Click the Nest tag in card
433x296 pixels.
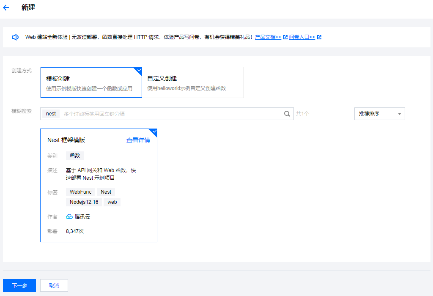pos(106,192)
